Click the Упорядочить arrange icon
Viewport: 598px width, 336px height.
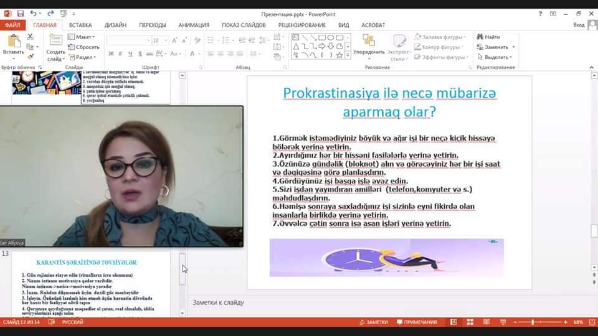[x=368, y=40]
